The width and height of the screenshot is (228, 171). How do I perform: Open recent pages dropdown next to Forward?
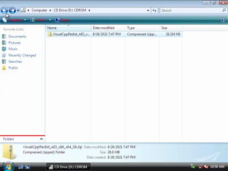18,11
